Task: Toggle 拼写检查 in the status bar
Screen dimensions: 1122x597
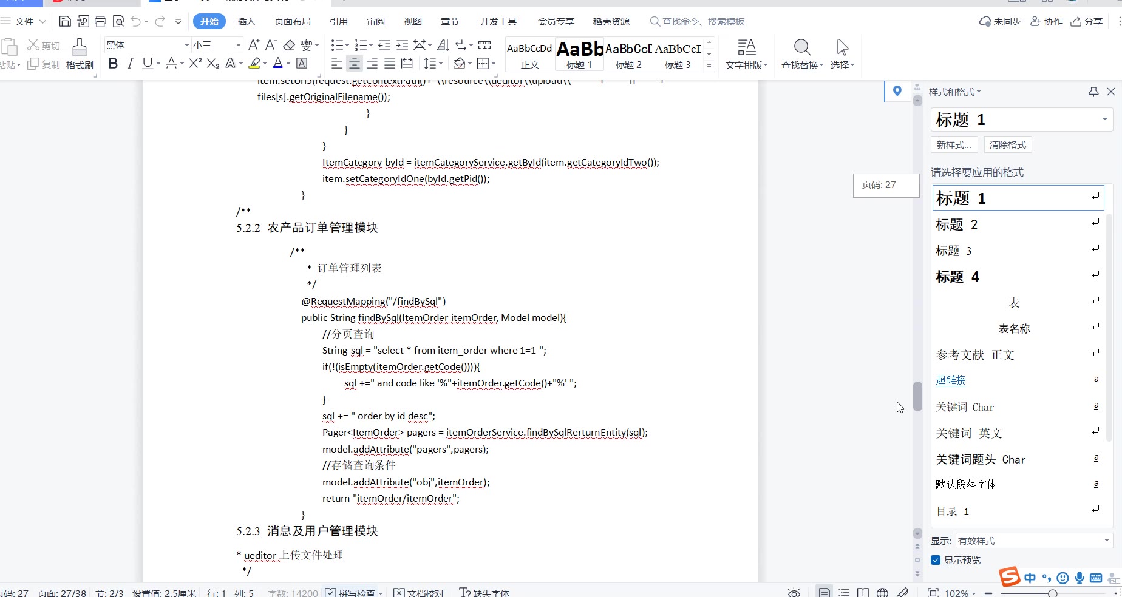Action: (x=353, y=593)
